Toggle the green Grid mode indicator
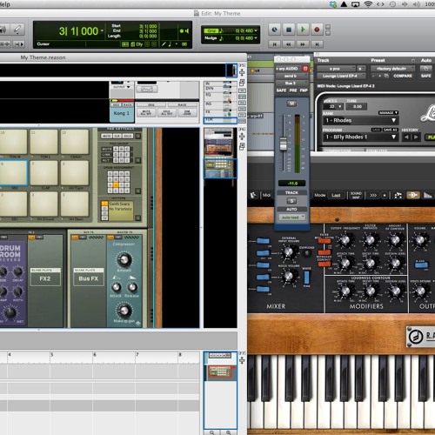Image resolution: width=435 pixels, height=435 pixels. pyautogui.click(x=211, y=30)
